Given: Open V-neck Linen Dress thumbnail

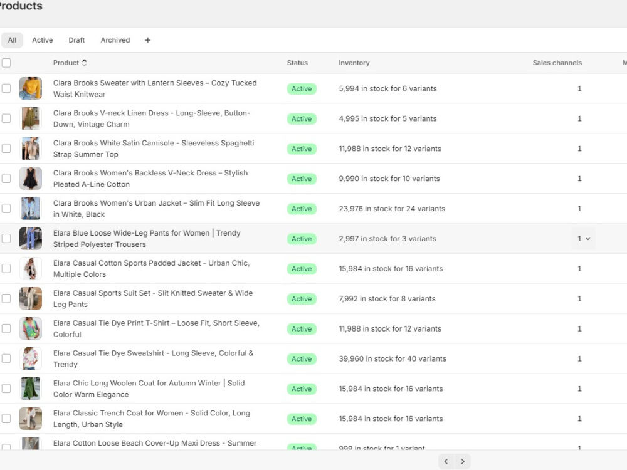Looking at the screenshot, I should point(30,118).
